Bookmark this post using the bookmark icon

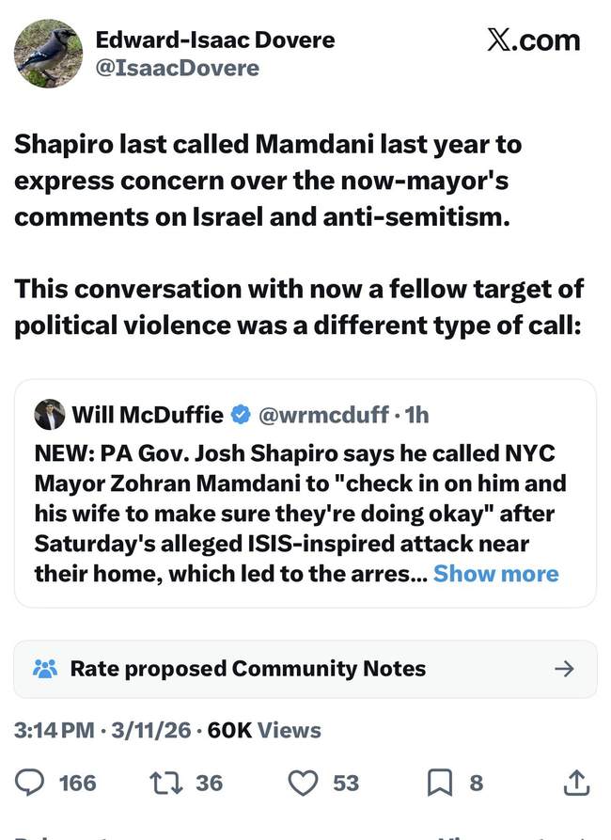coord(440,782)
